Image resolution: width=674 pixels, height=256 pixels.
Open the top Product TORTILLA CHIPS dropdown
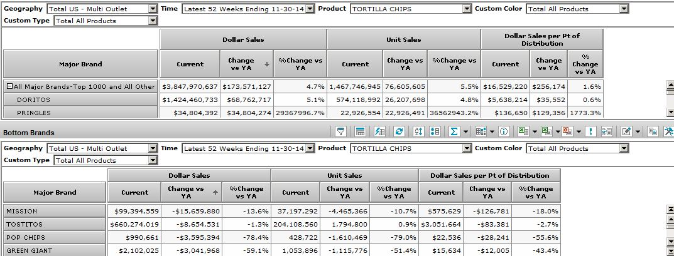[x=466, y=9]
